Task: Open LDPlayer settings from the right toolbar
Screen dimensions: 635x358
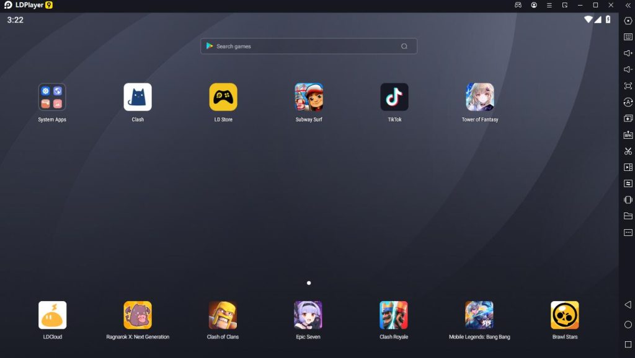Action: click(628, 20)
